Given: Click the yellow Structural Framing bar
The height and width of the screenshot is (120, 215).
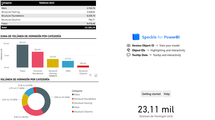Looking at the screenshot, I should point(53,63).
